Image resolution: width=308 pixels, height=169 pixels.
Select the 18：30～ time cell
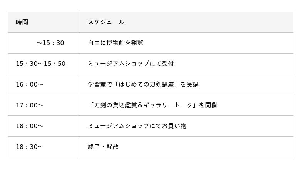point(29,147)
